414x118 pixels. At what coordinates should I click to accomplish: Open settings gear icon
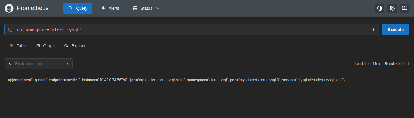point(392,8)
